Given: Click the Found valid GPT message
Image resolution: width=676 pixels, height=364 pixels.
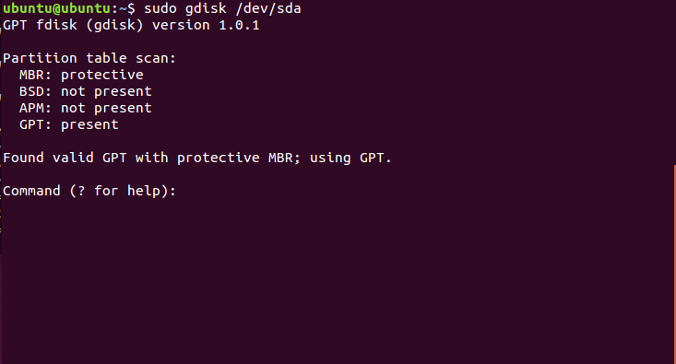Looking at the screenshot, I should (65, 158).
